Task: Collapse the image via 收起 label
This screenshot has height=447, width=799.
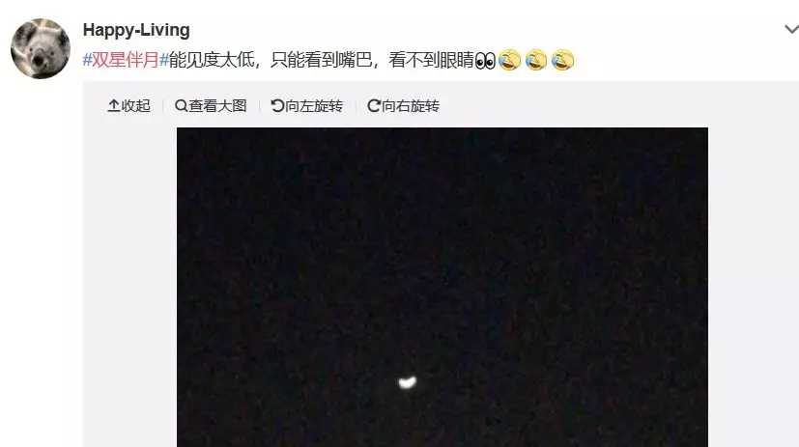Action: point(135,106)
